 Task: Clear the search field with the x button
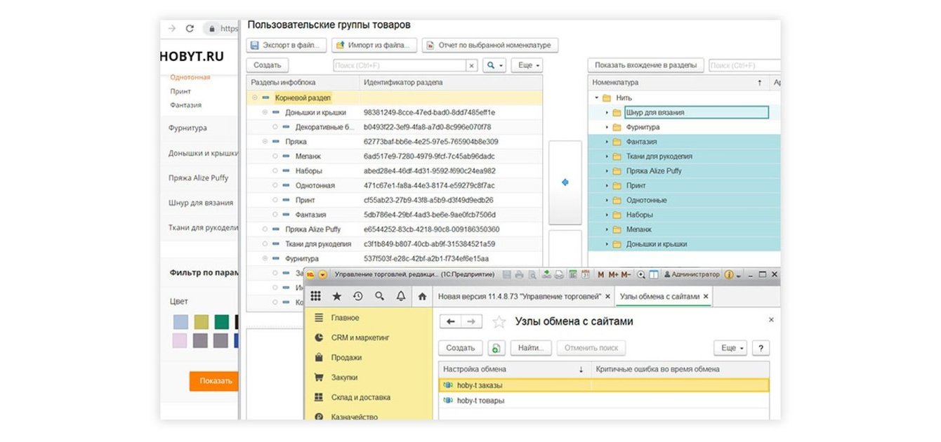tap(471, 65)
